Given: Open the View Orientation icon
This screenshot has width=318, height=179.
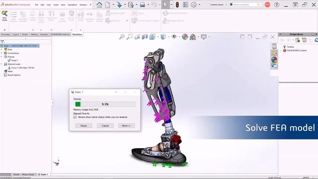Looking at the screenshot, I should (153, 37).
